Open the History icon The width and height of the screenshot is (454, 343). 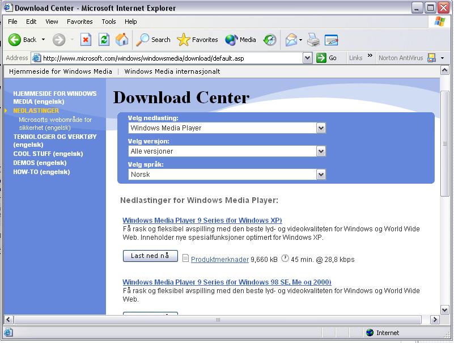(x=270, y=40)
